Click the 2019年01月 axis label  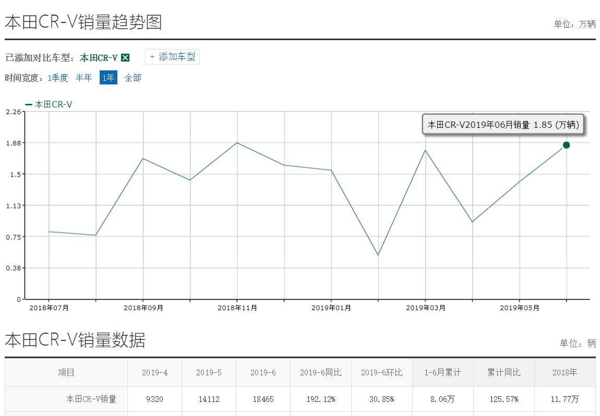[x=331, y=308]
